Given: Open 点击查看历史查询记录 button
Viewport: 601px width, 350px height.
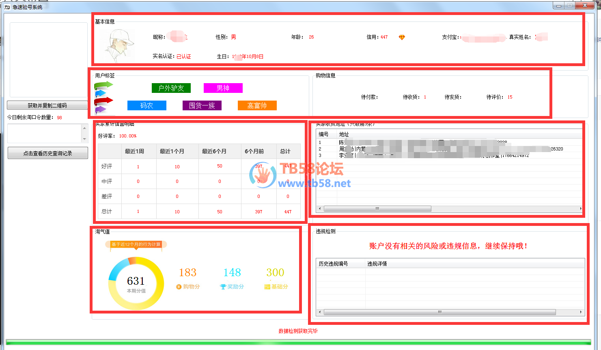Looking at the screenshot, I should click(x=48, y=153).
